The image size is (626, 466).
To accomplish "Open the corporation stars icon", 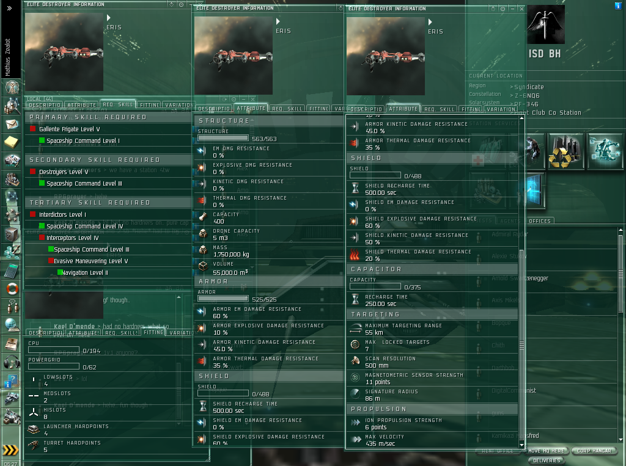I will click(x=12, y=216).
